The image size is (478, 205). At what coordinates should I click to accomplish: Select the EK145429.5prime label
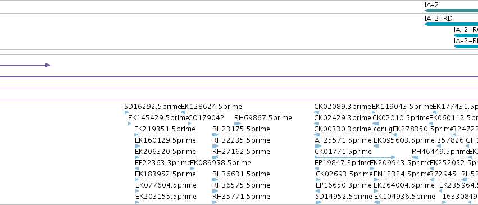158,118
